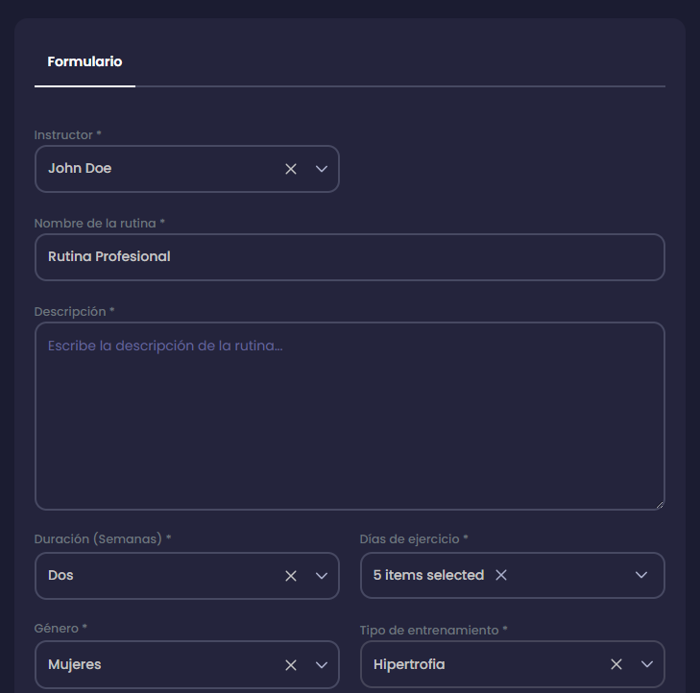Clear the Hipertrofia training type

point(616,664)
